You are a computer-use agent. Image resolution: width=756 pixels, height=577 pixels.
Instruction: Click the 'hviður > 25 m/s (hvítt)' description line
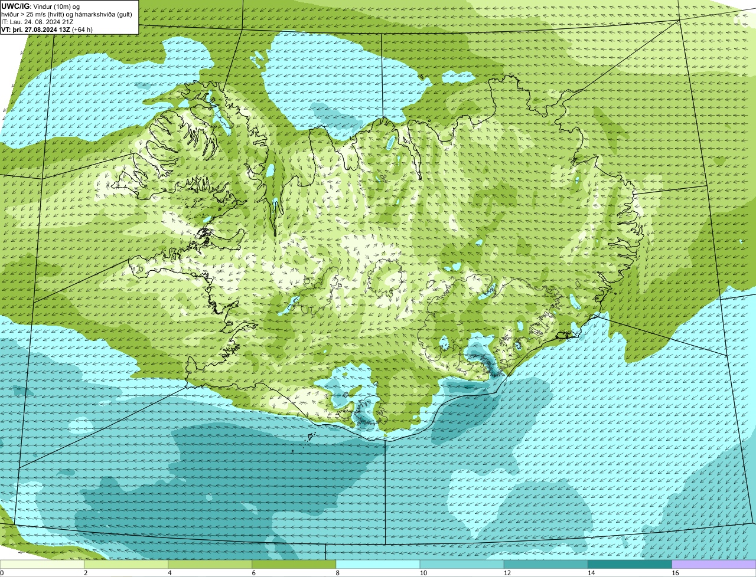tap(67, 14)
